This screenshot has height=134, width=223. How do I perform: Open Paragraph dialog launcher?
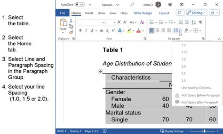tap(203, 39)
